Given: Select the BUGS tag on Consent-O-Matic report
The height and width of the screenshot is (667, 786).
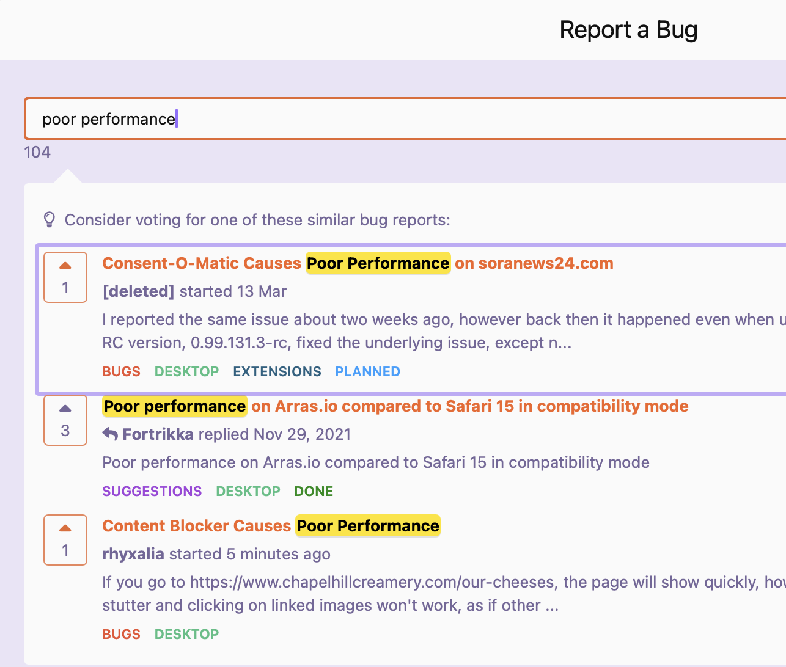Looking at the screenshot, I should tap(122, 371).
